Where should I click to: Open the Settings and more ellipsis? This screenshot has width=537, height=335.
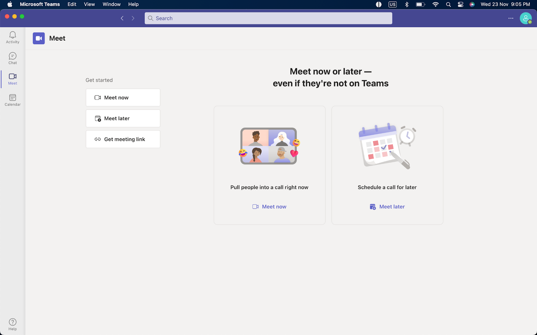pos(511,18)
